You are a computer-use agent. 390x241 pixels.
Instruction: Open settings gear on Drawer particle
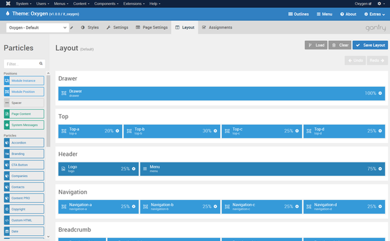(x=380, y=93)
